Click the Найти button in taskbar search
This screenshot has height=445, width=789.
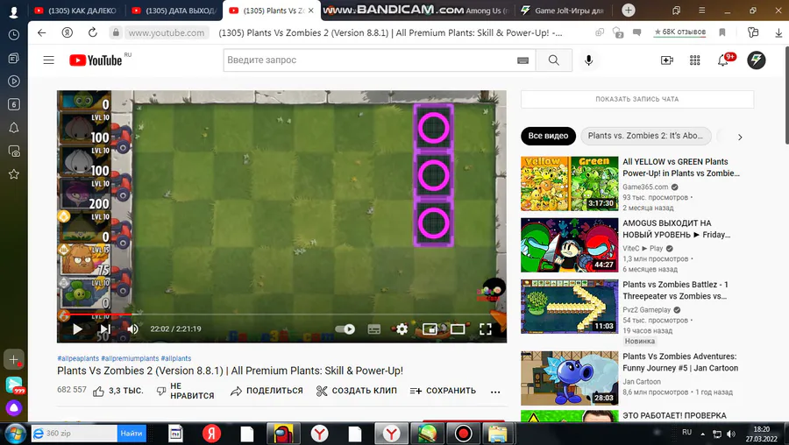(x=131, y=433)
